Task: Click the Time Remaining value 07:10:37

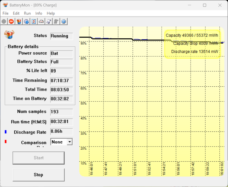Action: click(62, 81)
